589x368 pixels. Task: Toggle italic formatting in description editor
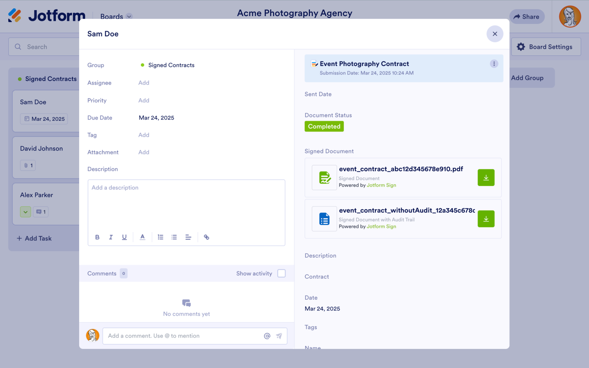pos(111,237)
